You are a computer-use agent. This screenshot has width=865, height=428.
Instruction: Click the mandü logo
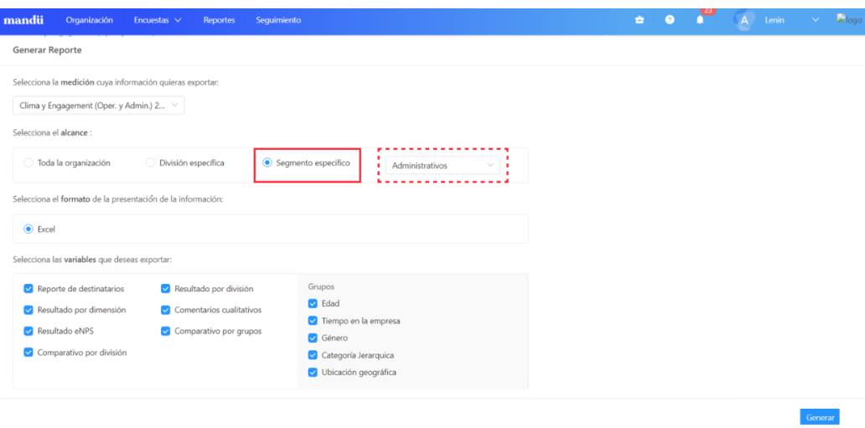pos(23,20)
